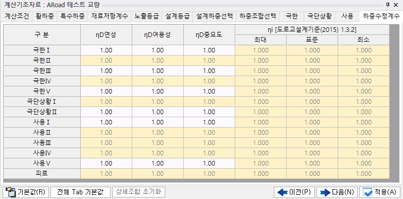Edit ηD여용성 cell for 극한Ⅲ row
This screenshot has height=199, width=403.
click(x=157, y=71)
